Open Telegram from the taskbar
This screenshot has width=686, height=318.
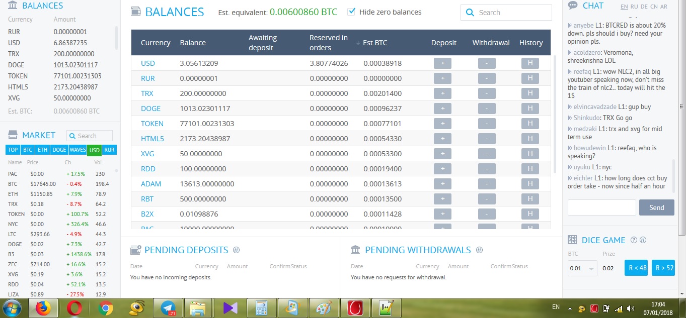coord(167,308)
